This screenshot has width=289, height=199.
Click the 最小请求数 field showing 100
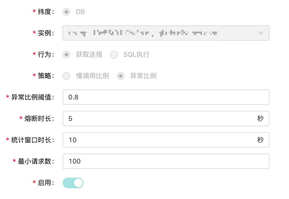point(161,161)
